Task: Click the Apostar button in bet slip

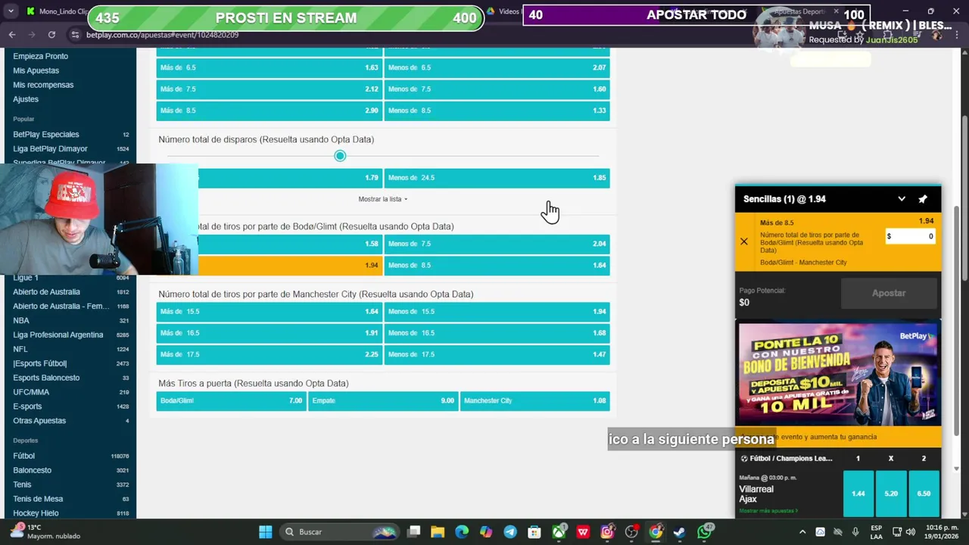Action: click(x=889, y=293)
